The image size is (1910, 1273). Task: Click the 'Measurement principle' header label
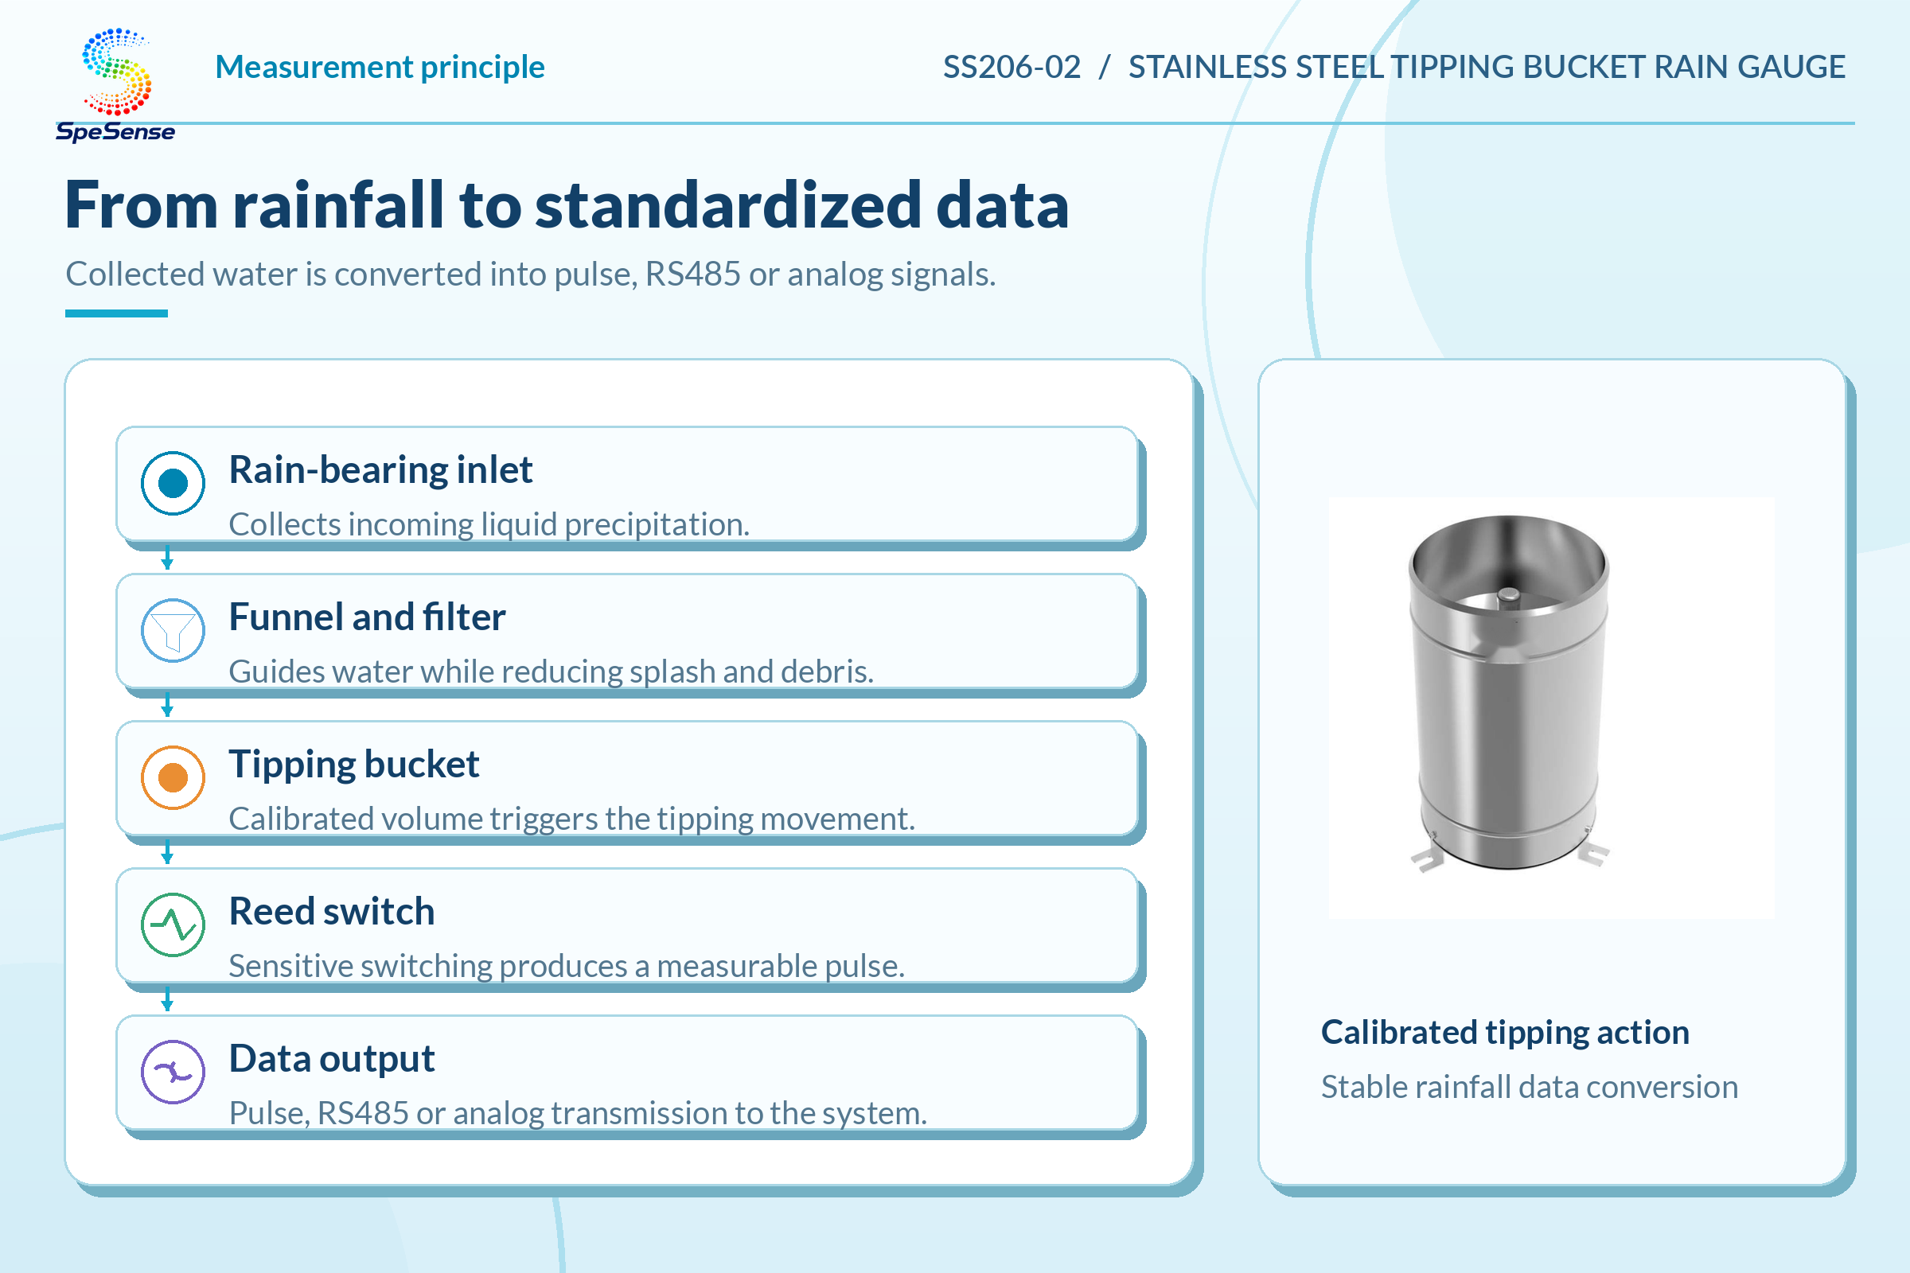click(x=380, y=67)
